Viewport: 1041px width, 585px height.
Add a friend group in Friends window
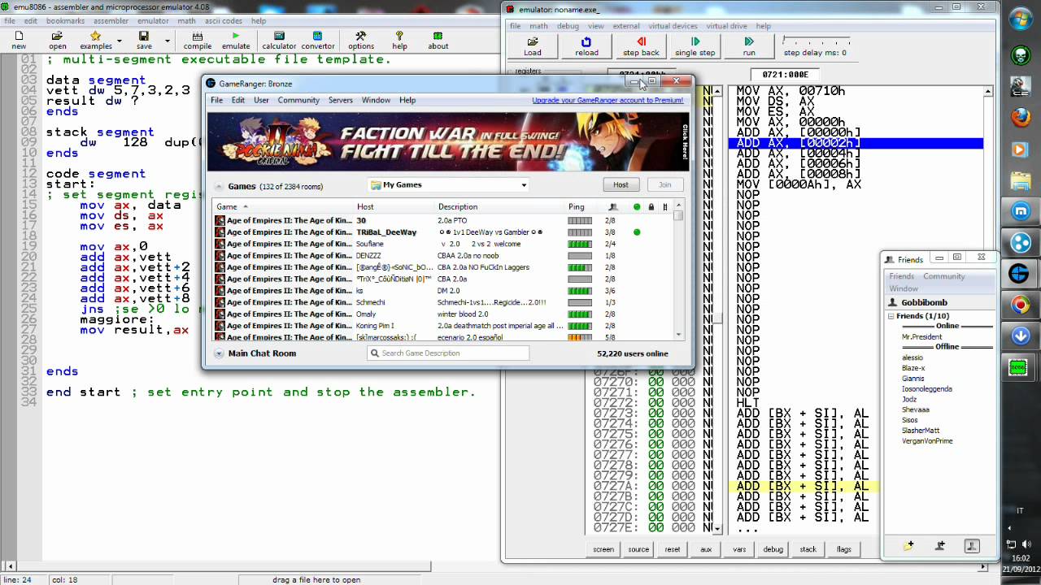[x=908, y=546]
